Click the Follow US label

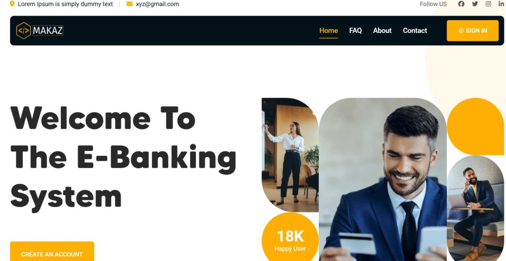433,4
